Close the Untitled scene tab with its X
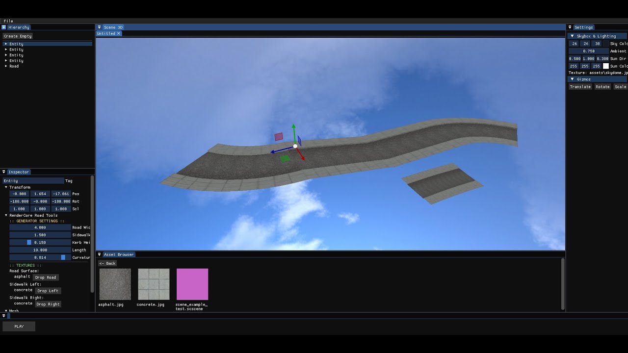 click(119, 33)
